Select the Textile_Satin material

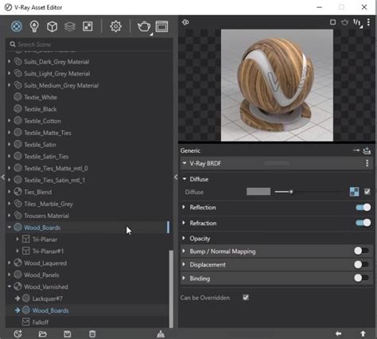[40, 145]
